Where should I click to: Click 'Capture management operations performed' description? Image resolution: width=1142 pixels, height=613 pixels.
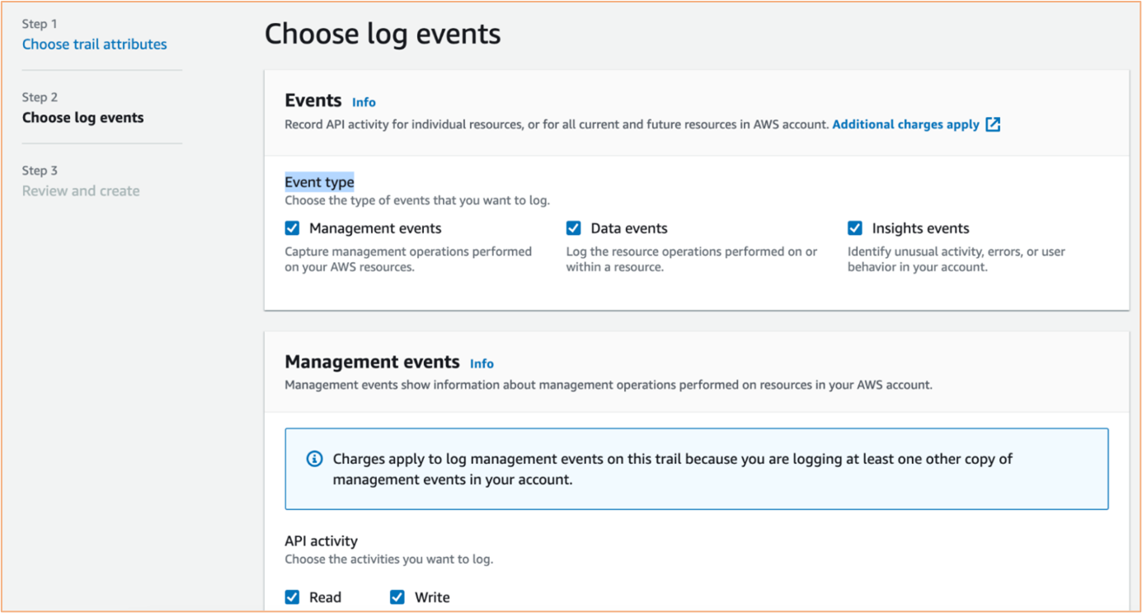coord(408,260)
